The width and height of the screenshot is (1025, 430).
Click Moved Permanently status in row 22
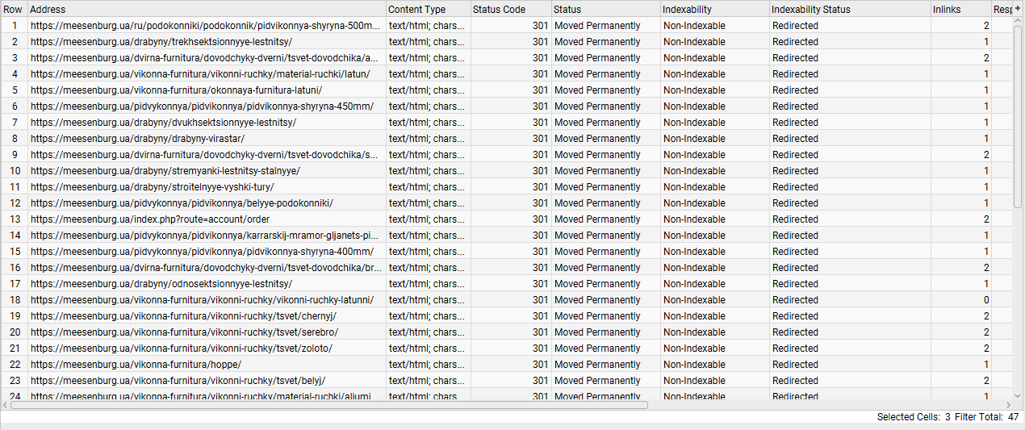click(x=597, y=365)
